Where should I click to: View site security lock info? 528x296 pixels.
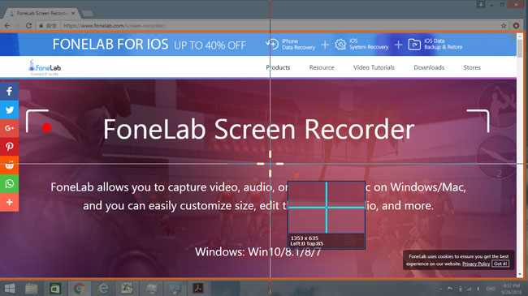tap(41, 26)
